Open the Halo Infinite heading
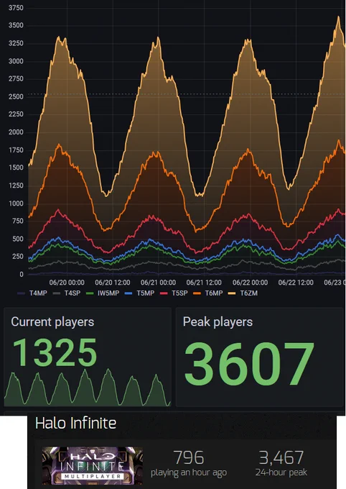 [75, 423]
